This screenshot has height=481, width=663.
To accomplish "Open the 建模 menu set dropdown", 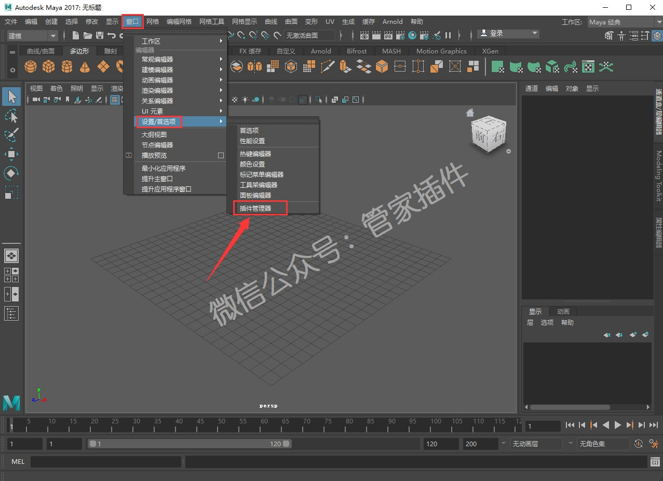I will [x=33, y=35].
